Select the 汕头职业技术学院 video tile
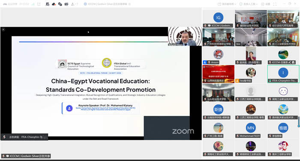This screenshot has height=161, width=300. [x=218, y=92]
